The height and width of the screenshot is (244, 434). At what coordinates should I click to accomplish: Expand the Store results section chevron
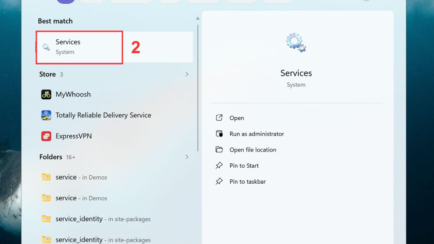(x=187, y=74)
